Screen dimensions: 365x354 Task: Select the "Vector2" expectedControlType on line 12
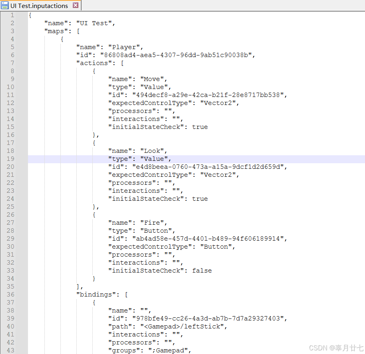pos(219,103)
